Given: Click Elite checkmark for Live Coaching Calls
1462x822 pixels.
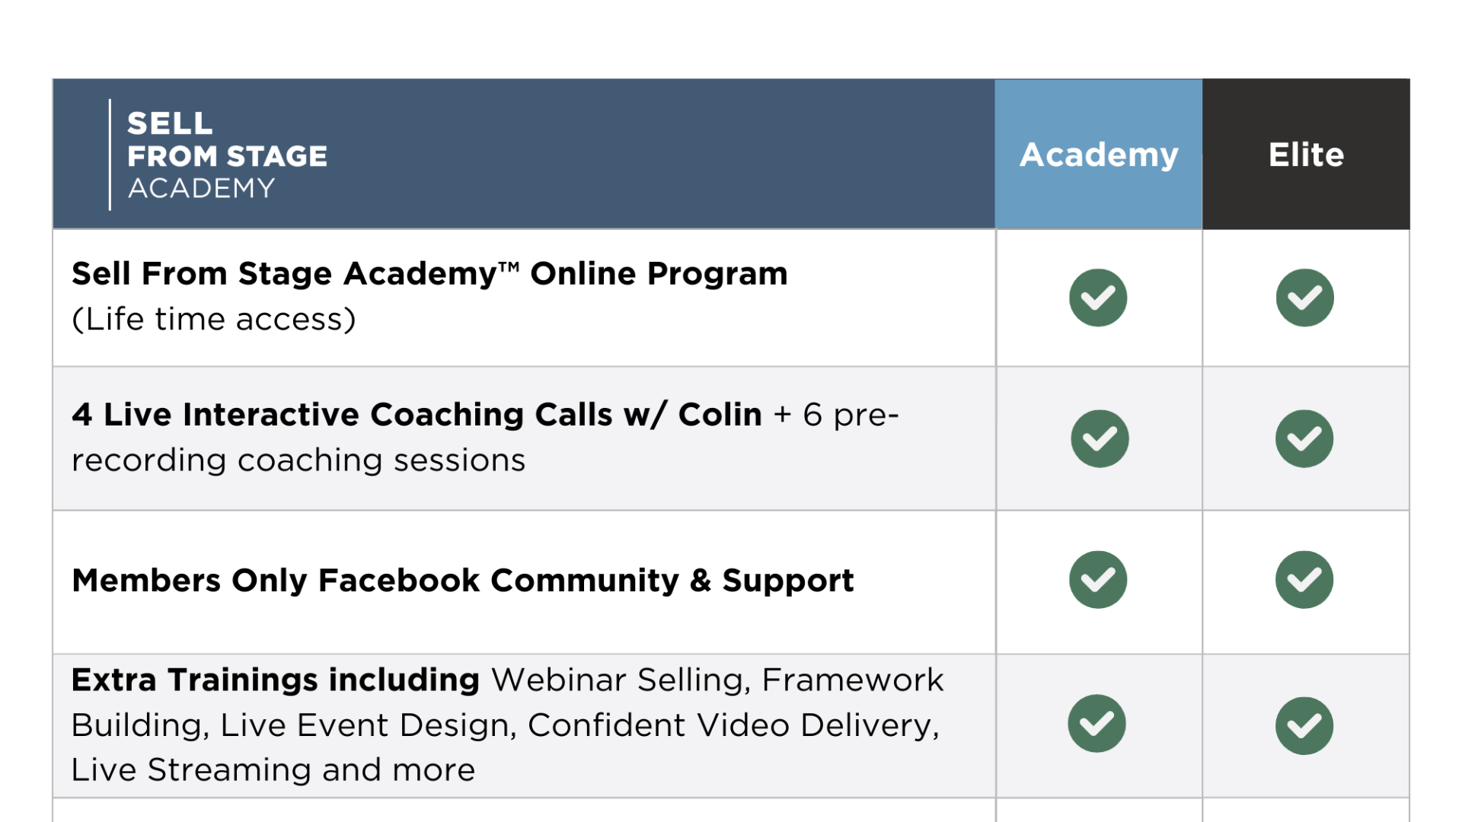Looking at the screenshot, I should (1304, 438).
